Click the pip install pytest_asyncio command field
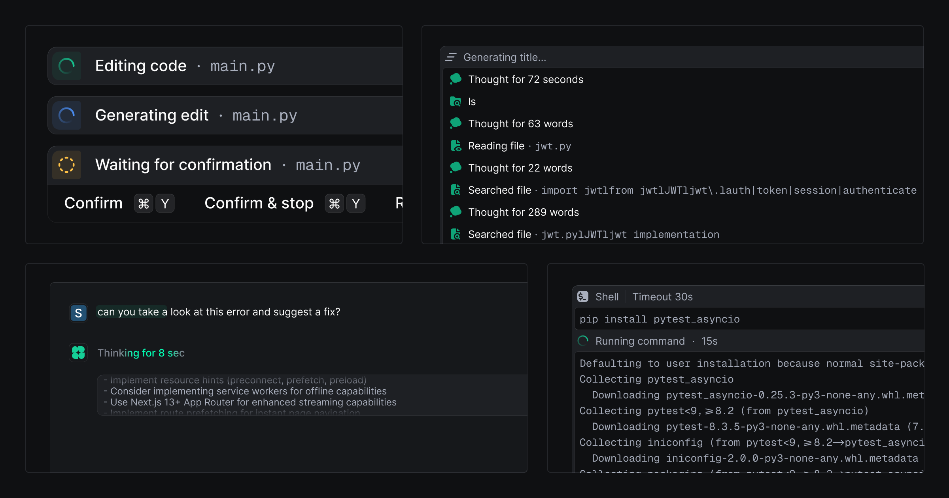 (x=660, y=319)
